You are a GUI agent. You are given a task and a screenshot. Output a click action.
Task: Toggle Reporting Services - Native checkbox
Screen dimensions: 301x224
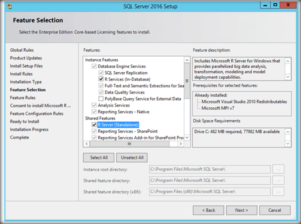coord(94,111)
